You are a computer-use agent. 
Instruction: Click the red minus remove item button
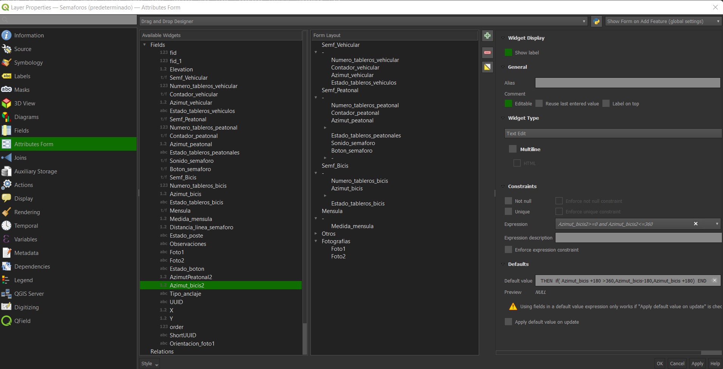pyautogui.click(x=487, y=52)
